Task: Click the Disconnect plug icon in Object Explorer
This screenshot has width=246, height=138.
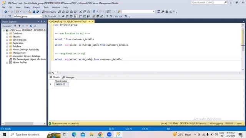Action: (19, 26)
